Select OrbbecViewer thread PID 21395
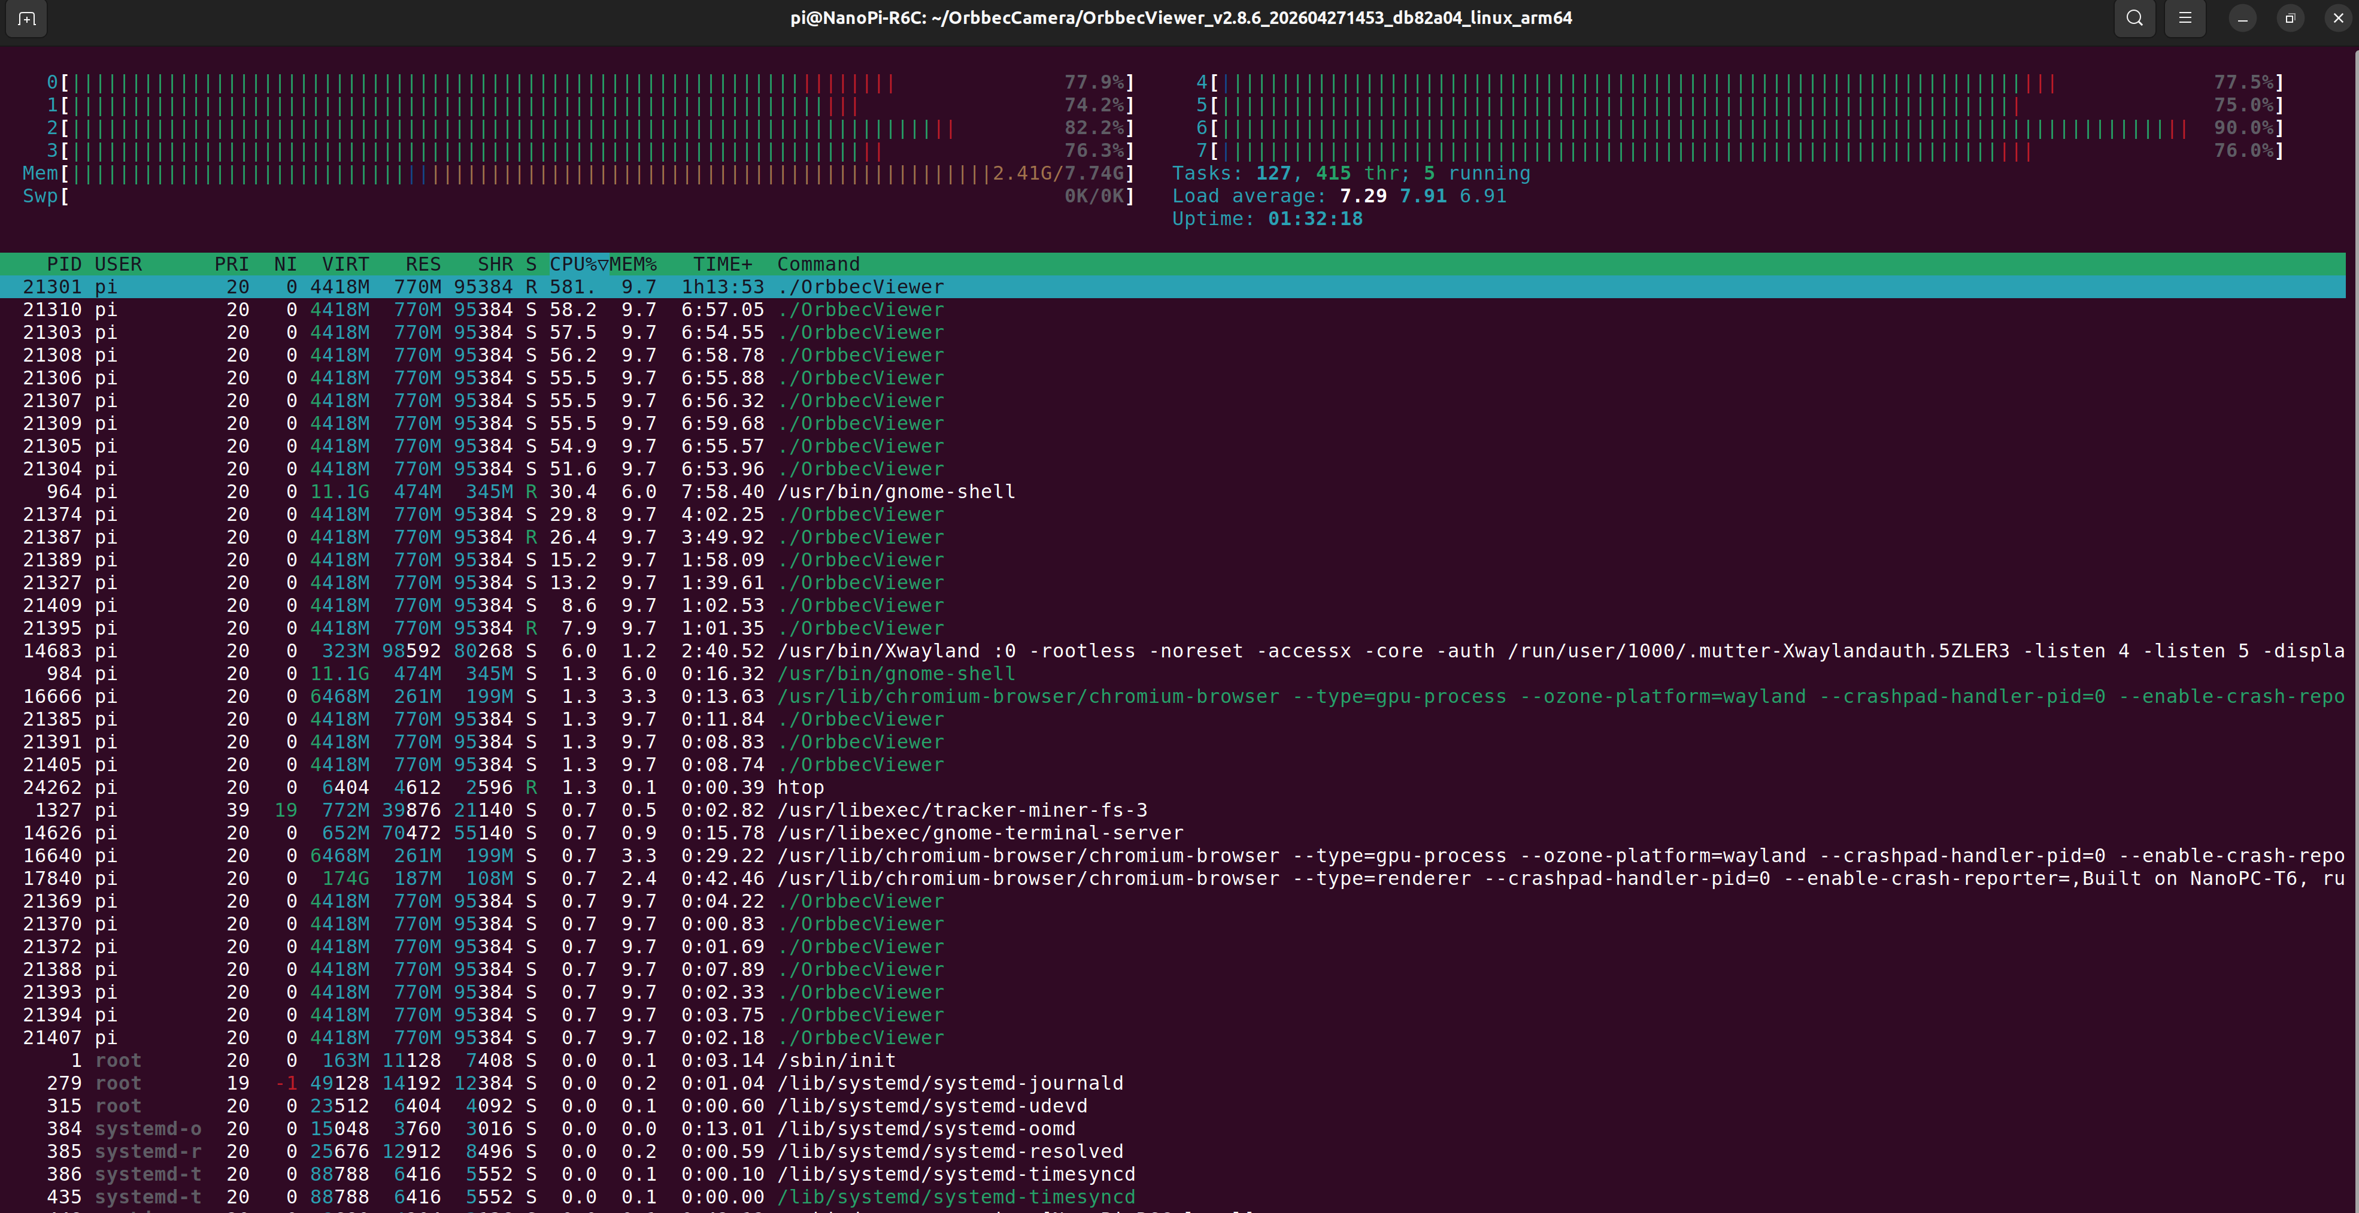Viewport: 2359px width, 1213px height. (x=1173, y=628)
